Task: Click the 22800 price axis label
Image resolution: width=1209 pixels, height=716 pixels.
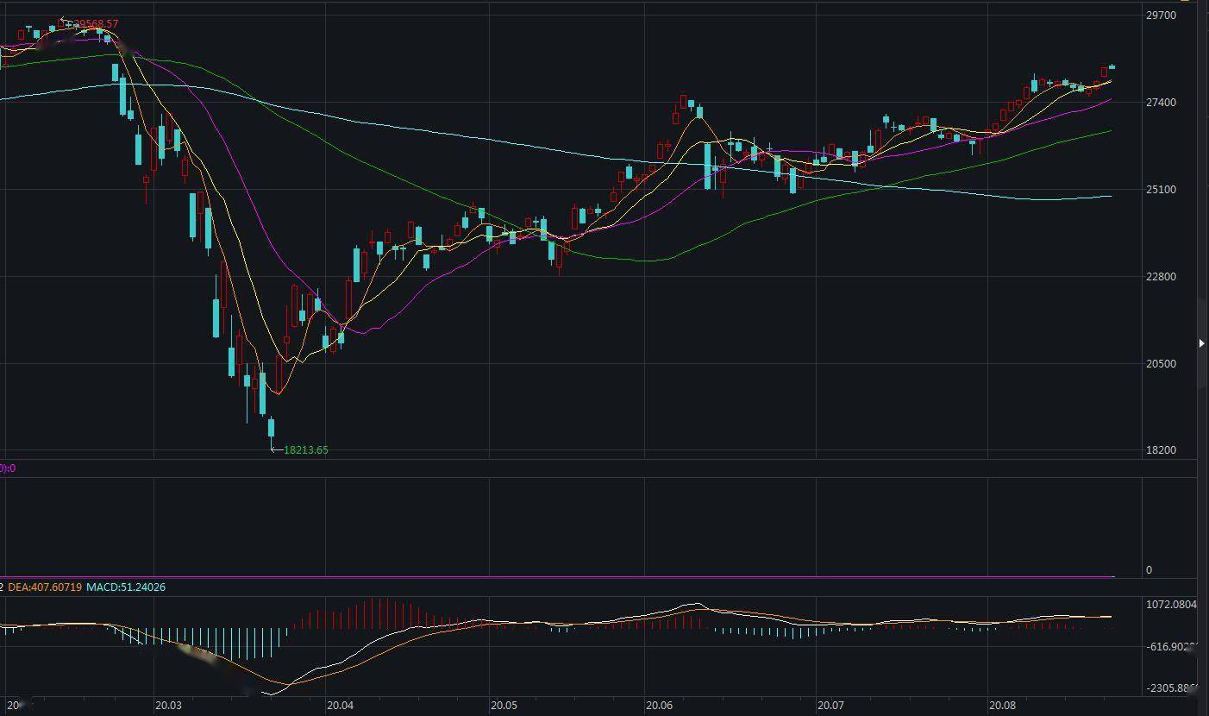Action: point(1161,277)
